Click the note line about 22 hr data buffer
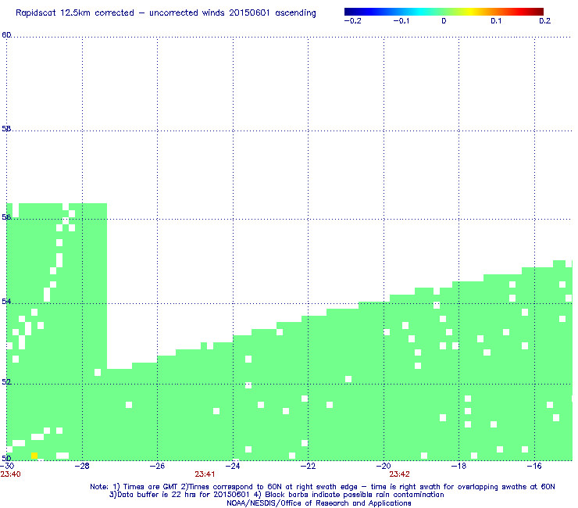 [x=277, y=495]
